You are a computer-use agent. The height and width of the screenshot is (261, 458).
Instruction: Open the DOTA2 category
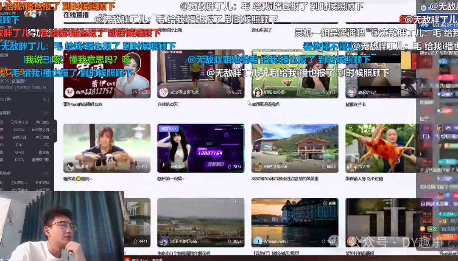tap(19, 130)
